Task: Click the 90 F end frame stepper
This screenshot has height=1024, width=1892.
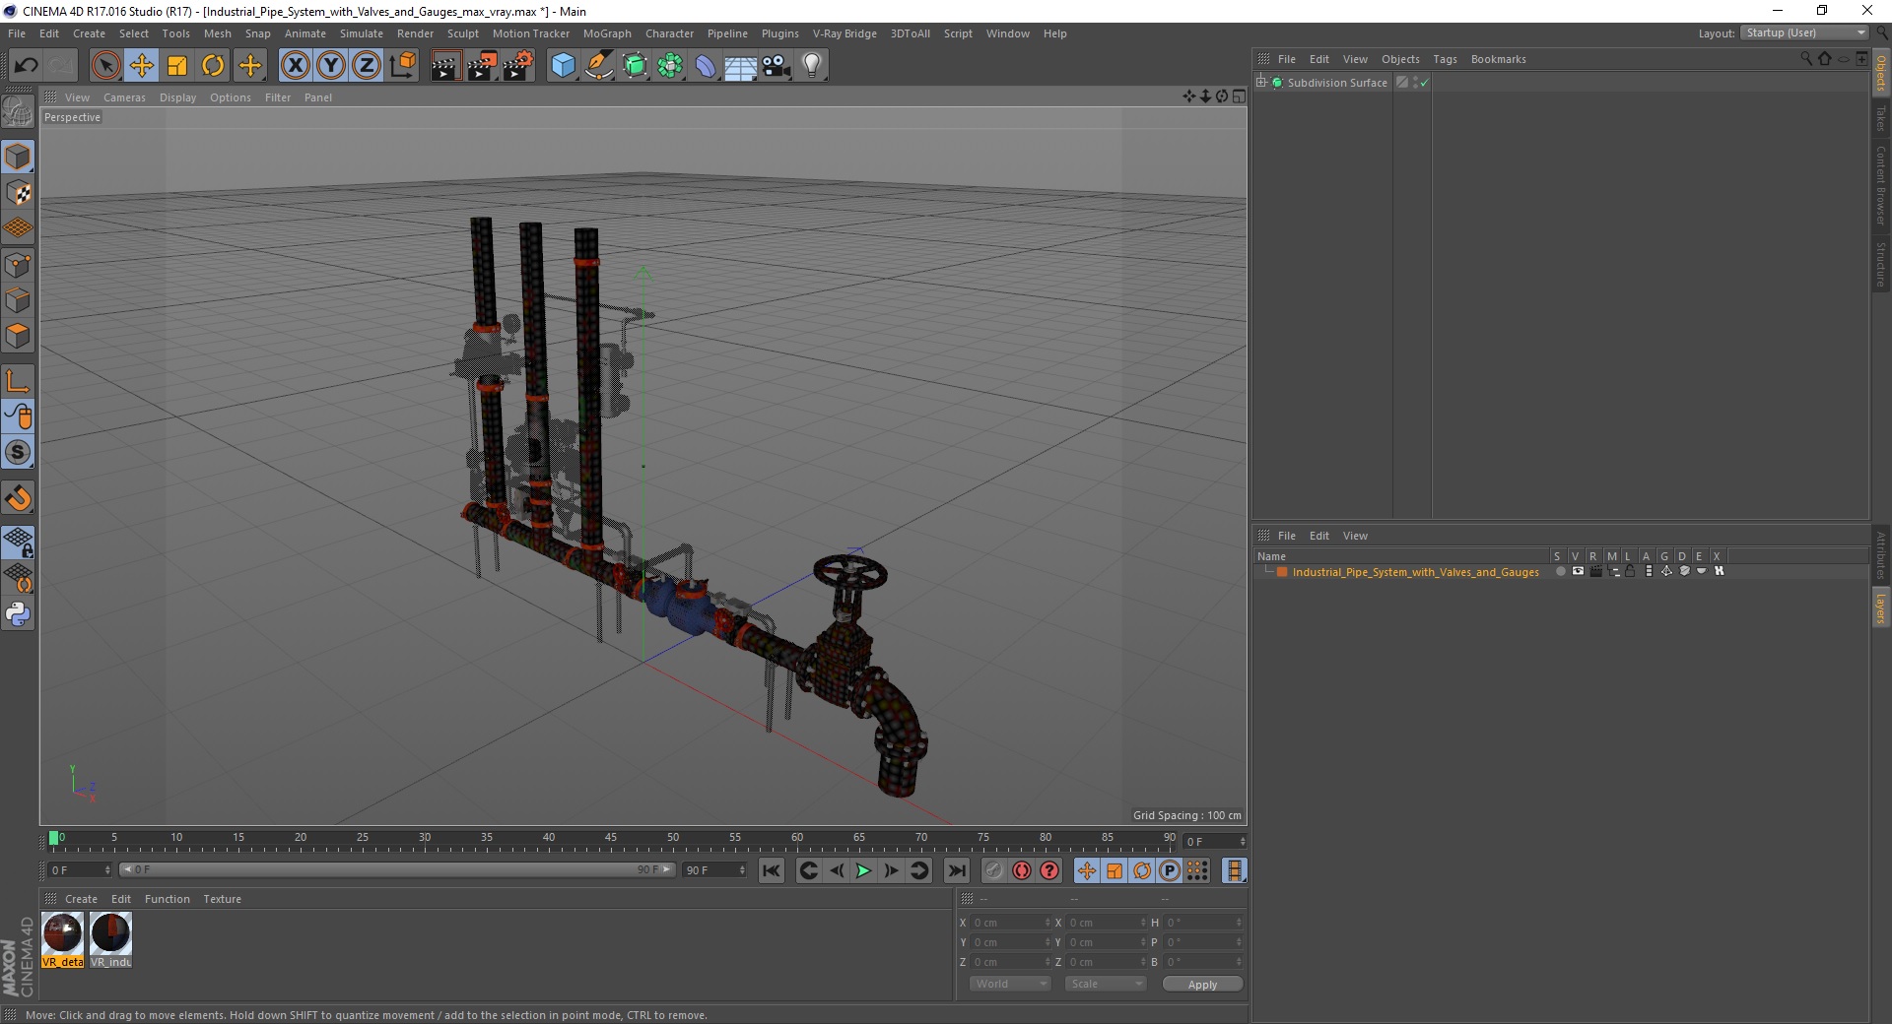Action: [742, 870]
